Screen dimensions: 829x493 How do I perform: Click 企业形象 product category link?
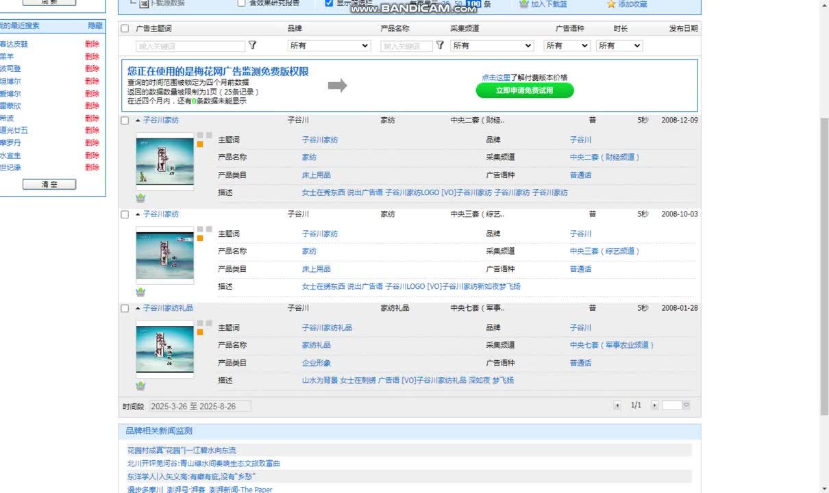point(317,363)
